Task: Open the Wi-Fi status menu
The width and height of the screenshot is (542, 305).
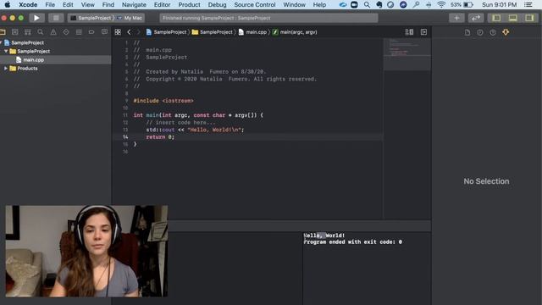Action: click(440, 5)
